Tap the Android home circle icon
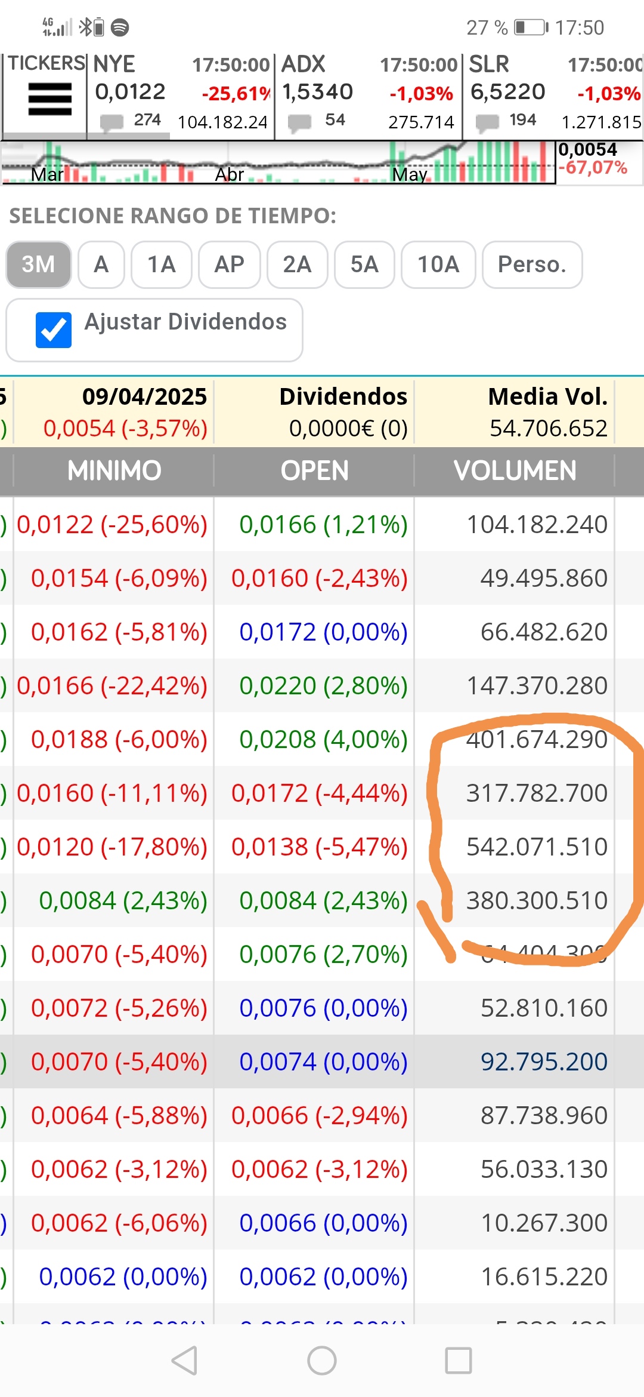Image resolution: width=644 pixels, height=1397 pixels. point(322,1361)
